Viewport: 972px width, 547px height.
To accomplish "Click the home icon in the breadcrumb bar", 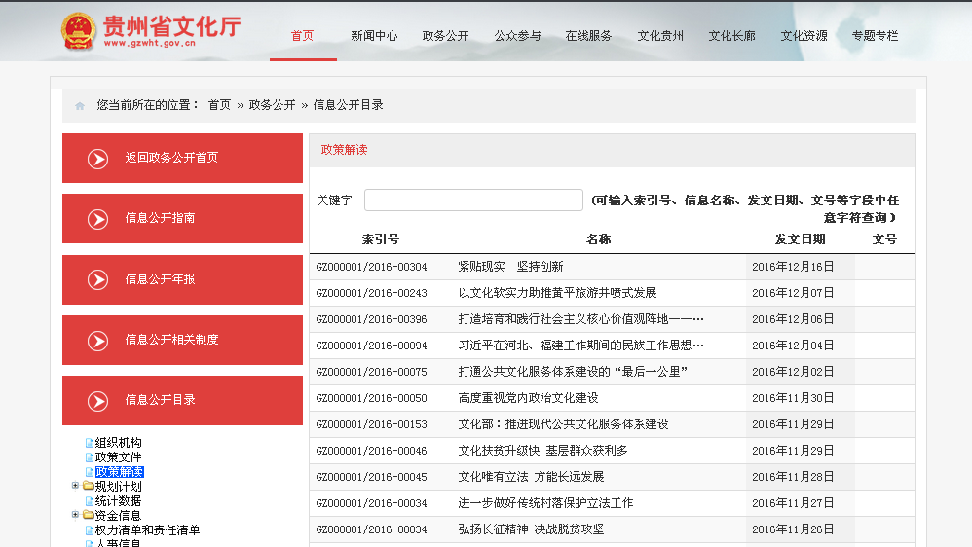I will (x=80, y=105).
